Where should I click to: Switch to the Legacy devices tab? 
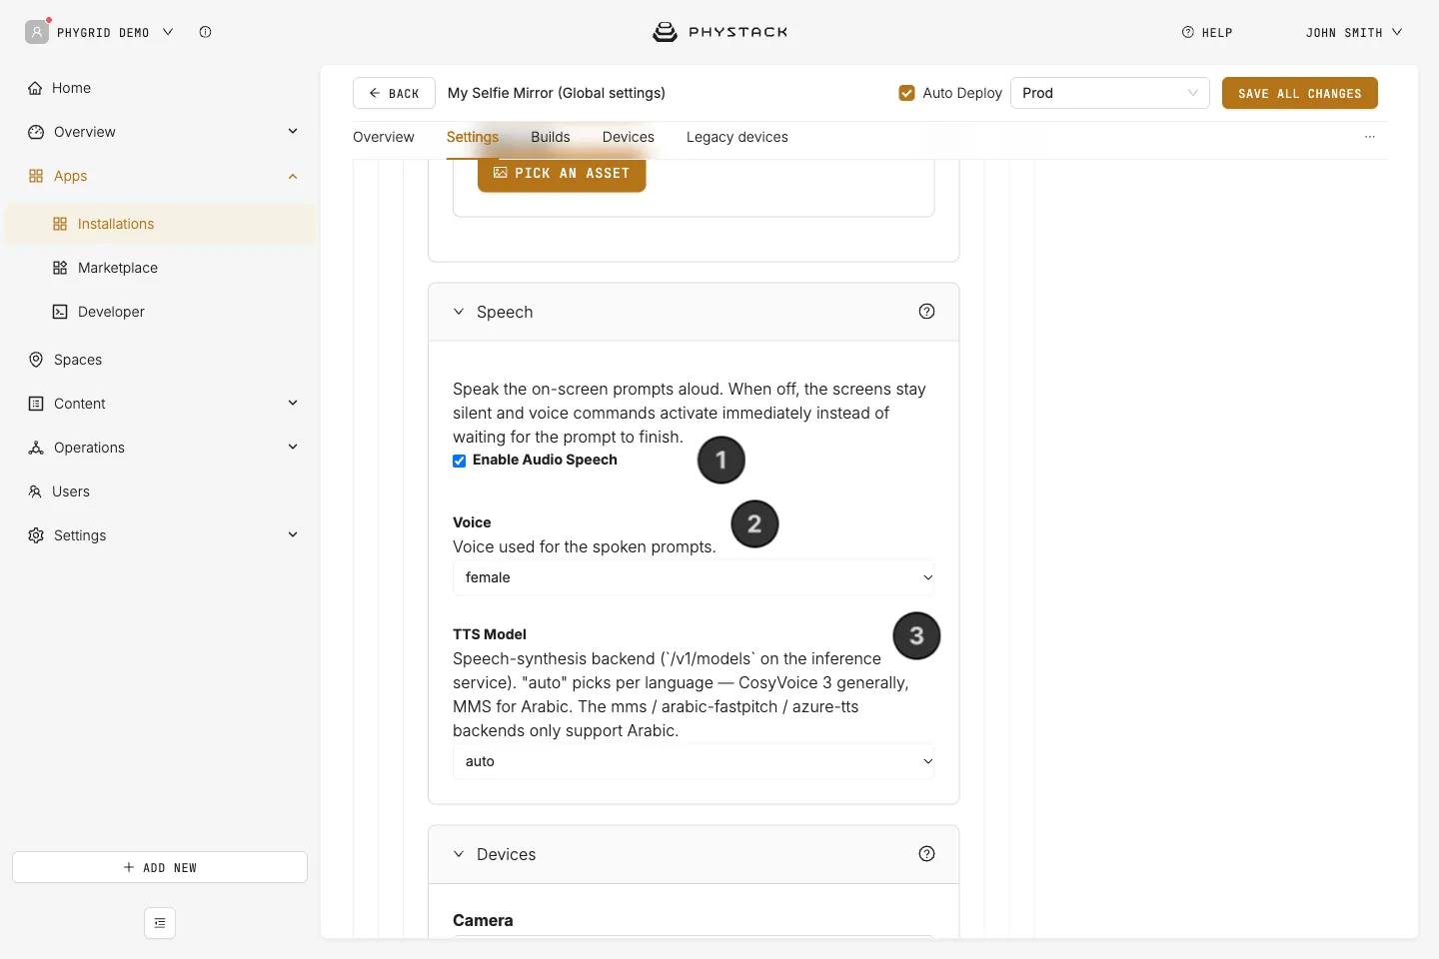pyautogui.click(x=737, y=137)
